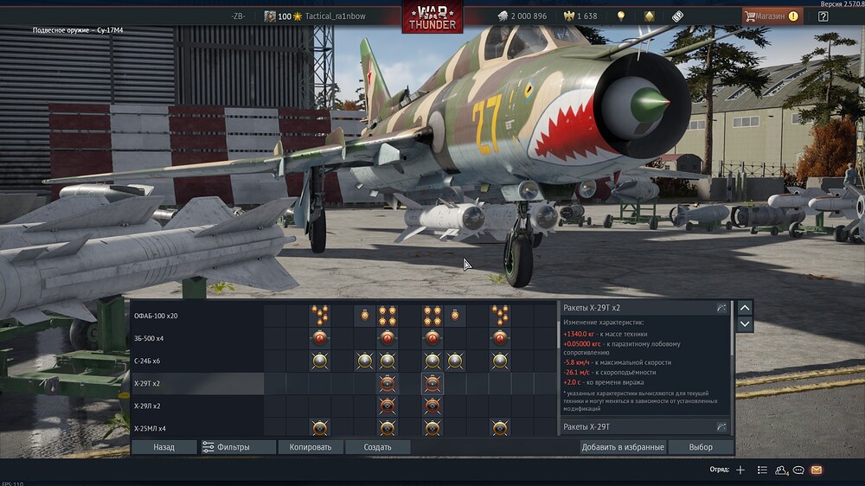865x486 pixels.
Task: Click the War Thunder logo
Action: click(x=432, y=17)
